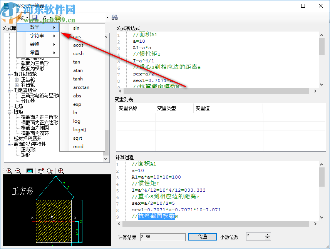The image size is (330, 249).
Task: Select the 电场 tree item
Action: (18, 107)
